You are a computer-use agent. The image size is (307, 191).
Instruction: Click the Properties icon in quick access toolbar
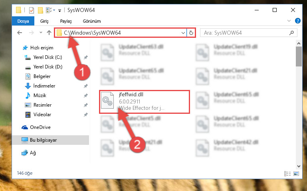(31, 10)
